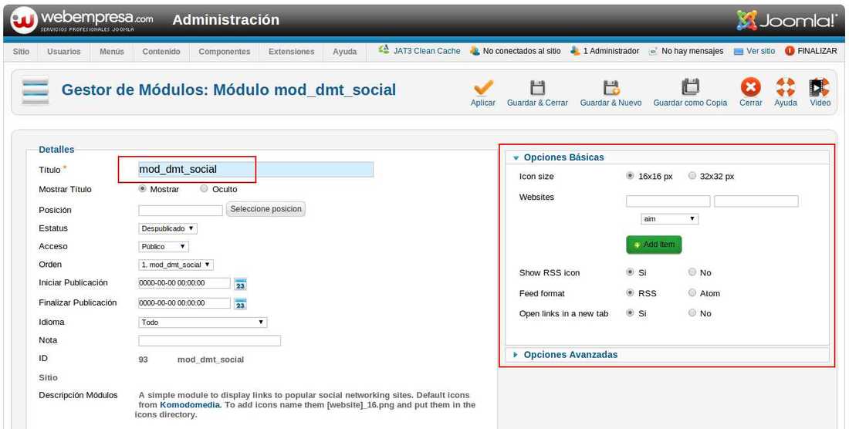This screenshot has height=429, width=849.
Task: Set Show RSS icon to No
Action: (692, 272)
